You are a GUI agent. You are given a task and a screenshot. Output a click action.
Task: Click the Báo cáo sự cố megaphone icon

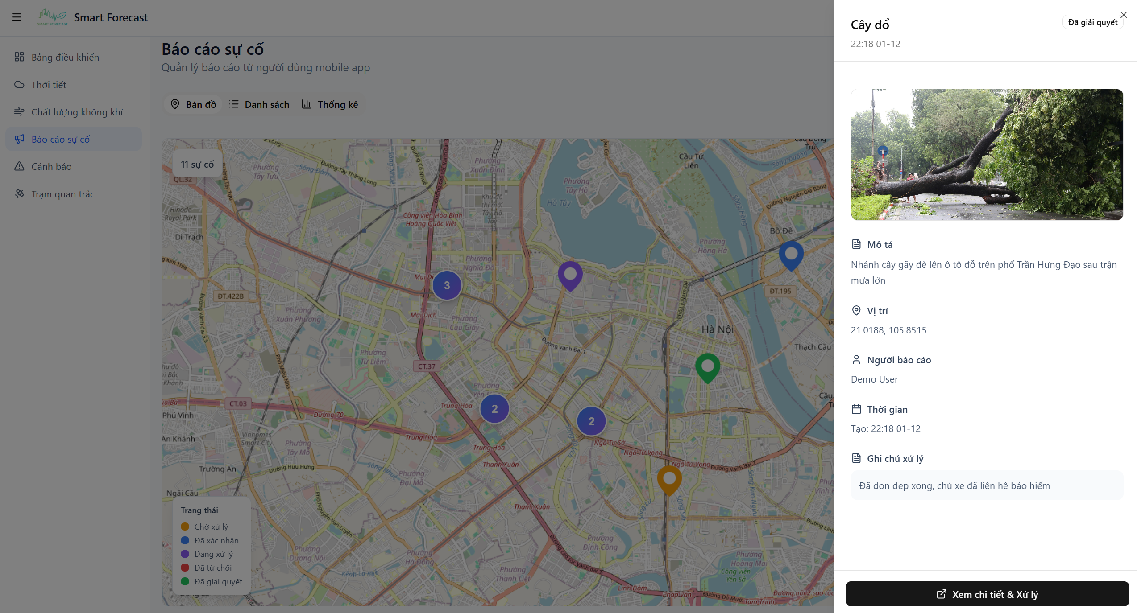(20, 139)
